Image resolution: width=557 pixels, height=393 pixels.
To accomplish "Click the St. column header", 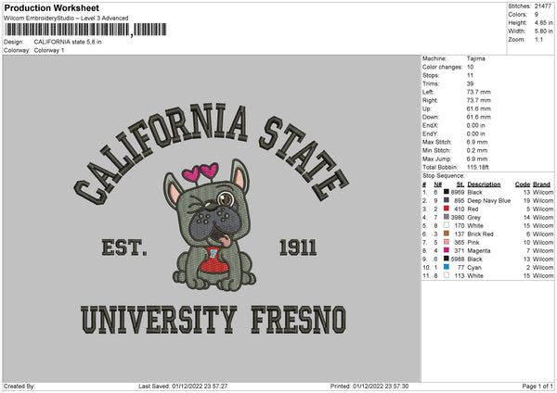I will pos(460,184).
